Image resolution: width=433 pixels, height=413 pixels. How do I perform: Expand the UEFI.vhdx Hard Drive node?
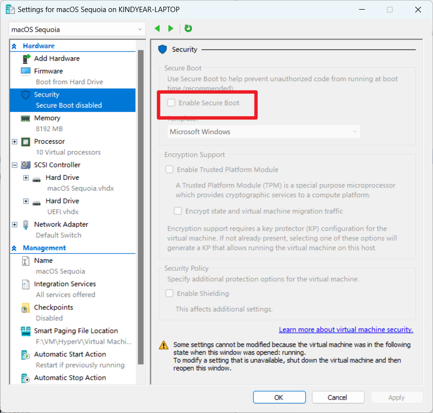[26, 201]
